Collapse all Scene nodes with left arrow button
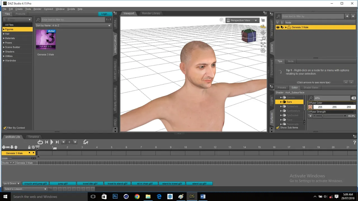358x201 pixels. pos(347,16)
